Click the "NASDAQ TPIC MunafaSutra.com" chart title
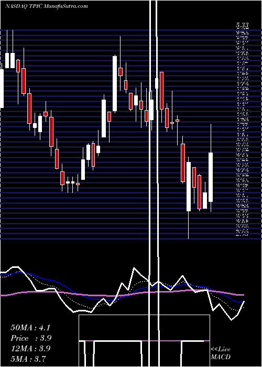This screenshot has height=367, width=262. [47, 6]
